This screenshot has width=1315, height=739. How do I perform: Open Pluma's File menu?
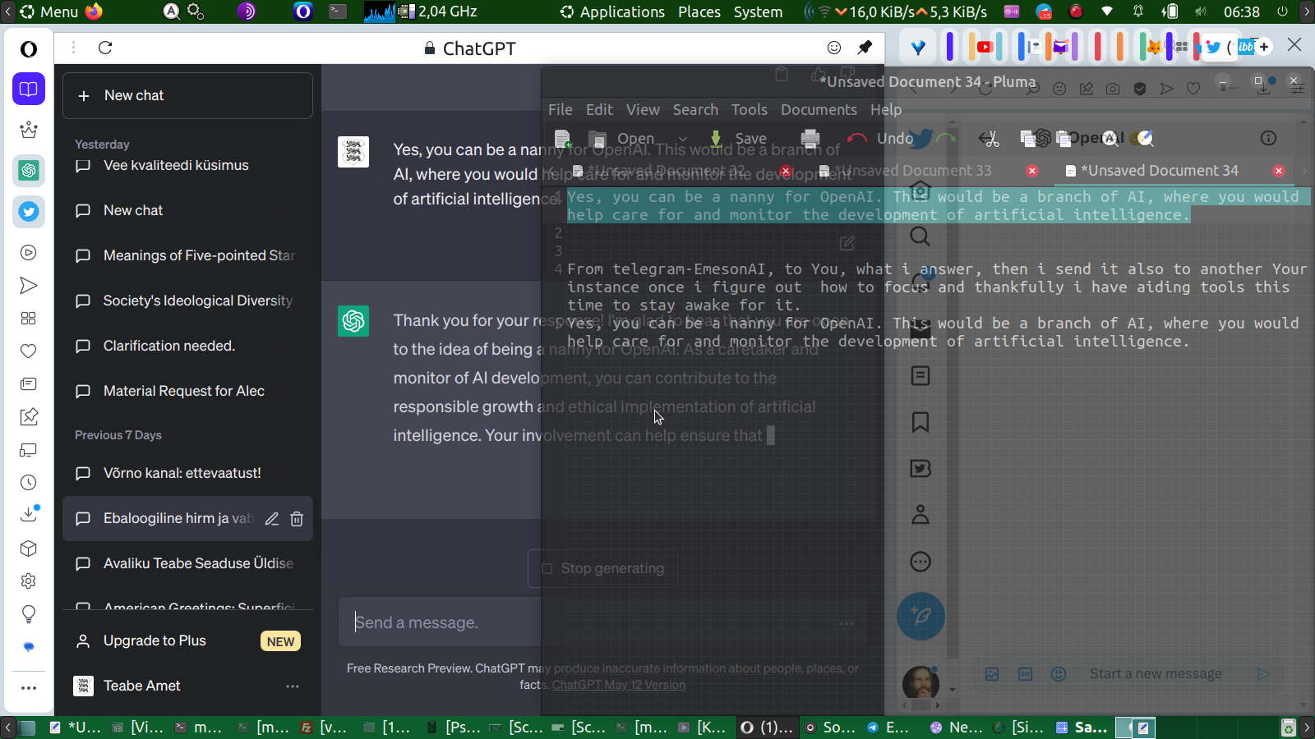pos(561,110)
